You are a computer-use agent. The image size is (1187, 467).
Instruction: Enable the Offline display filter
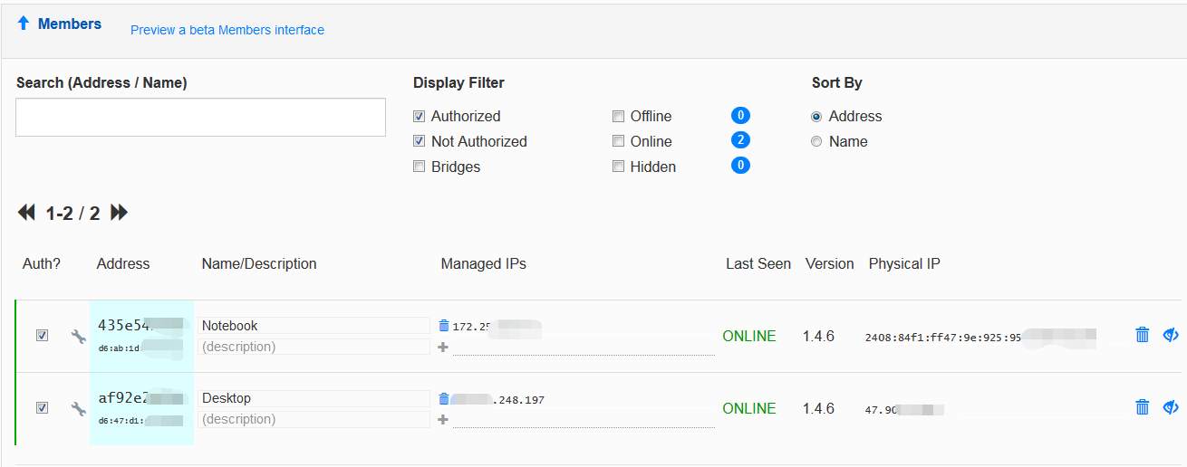click(x=618, y=117)
